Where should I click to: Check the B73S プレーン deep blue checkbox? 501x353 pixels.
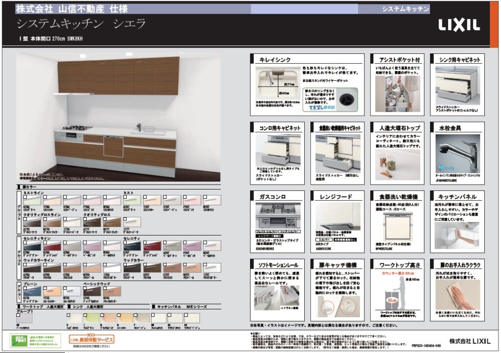point(25,288)
